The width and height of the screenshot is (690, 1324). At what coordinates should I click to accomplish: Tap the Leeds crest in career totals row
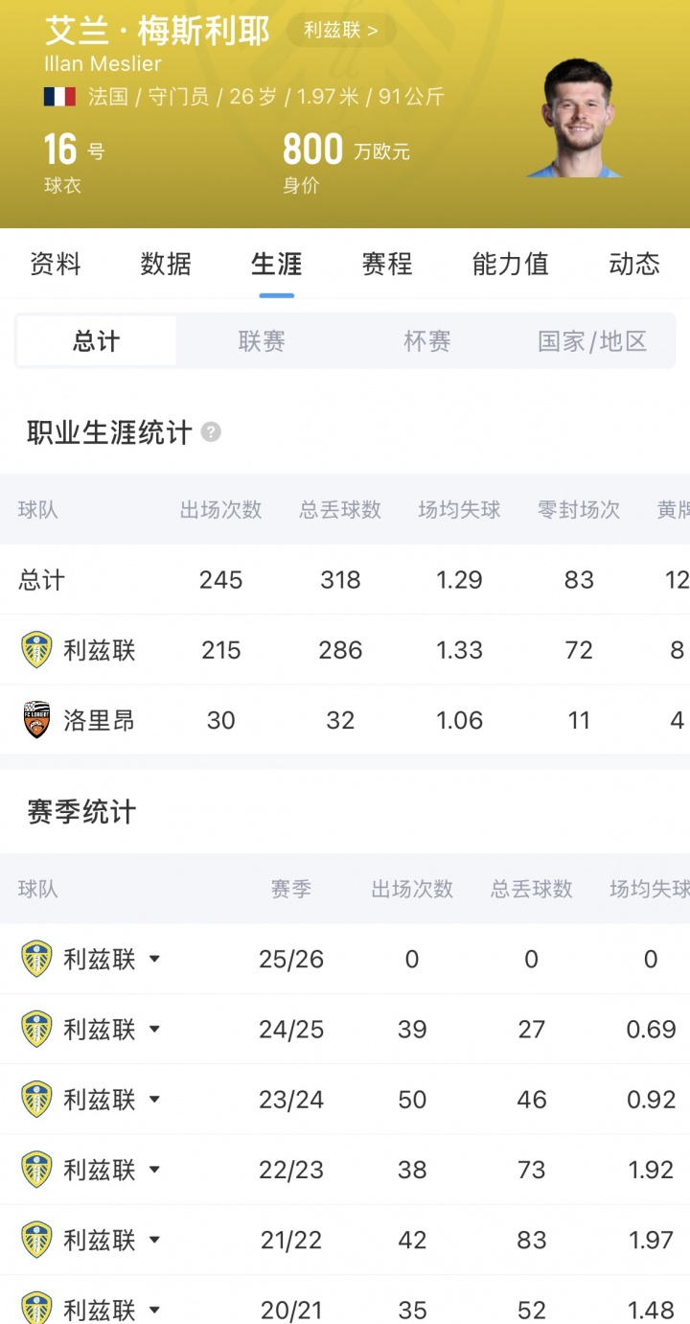pos(36,650)
